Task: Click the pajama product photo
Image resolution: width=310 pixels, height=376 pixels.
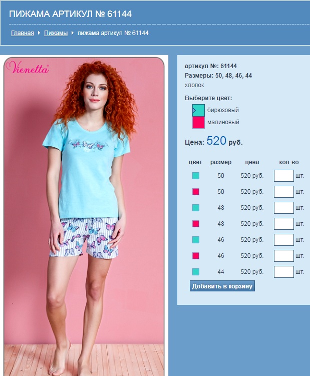Action: pyautogui.click(x=84, y=216)
